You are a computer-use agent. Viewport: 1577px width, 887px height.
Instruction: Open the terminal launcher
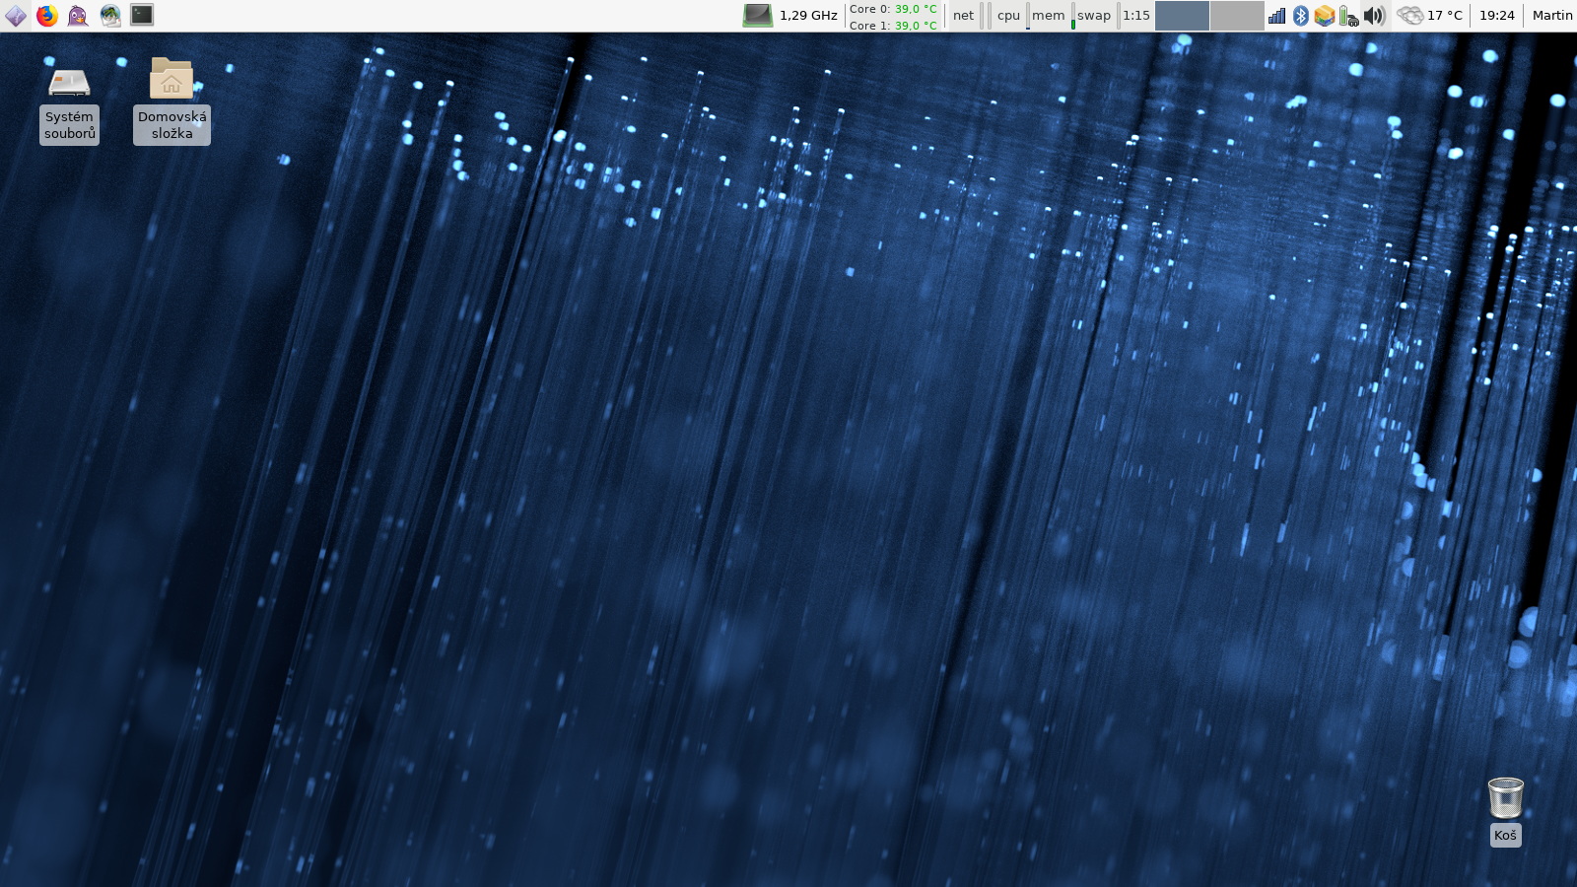142,15
